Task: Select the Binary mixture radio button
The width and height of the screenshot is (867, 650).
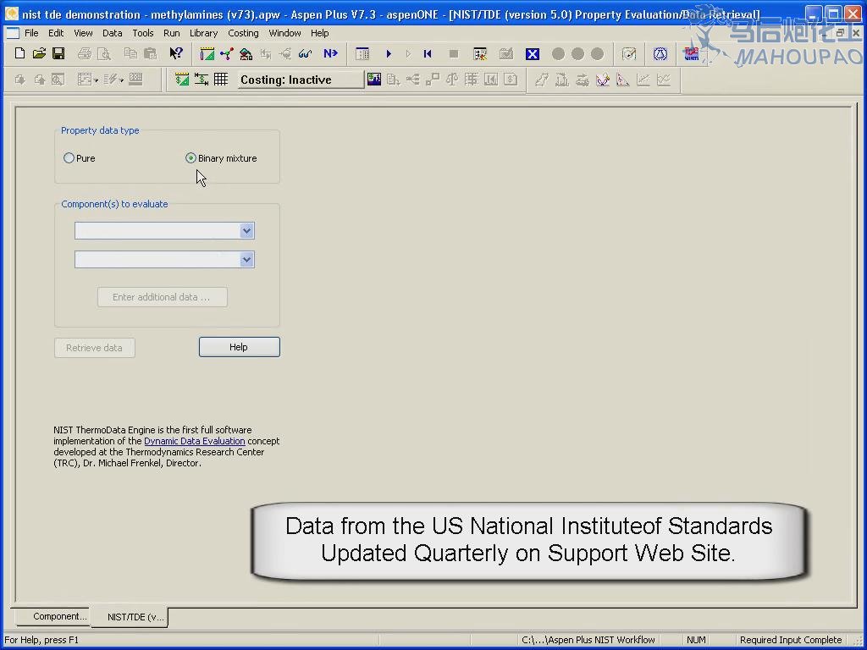Action: (221, 158)
